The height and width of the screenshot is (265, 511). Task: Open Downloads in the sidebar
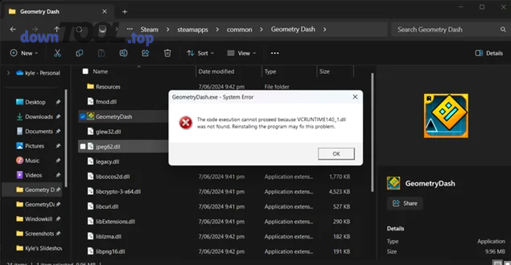point(39,117)
